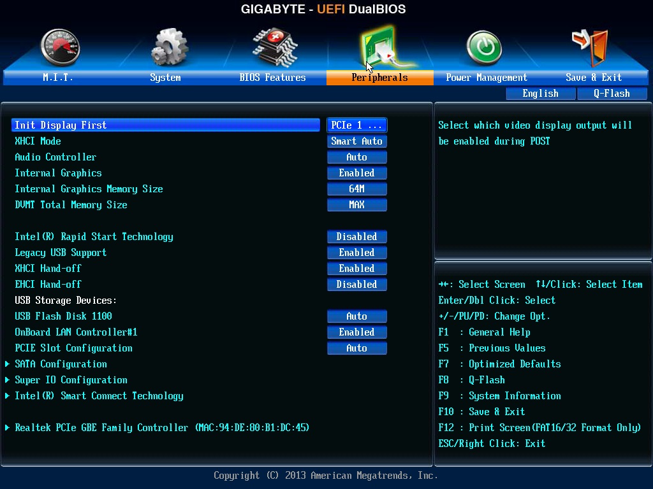The height and width of the screenshot is (489, 653).
Task: Click F5 Previous Values hint
Action: pyautogui.click(x=492, y=348)
